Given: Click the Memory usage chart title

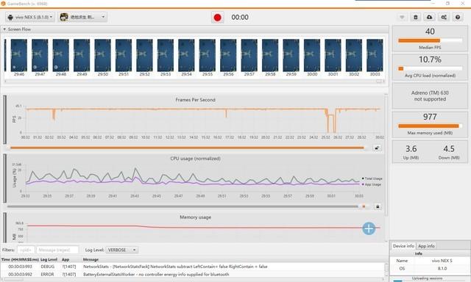Looking at the screenshot, I should click(x=195, y=217).
